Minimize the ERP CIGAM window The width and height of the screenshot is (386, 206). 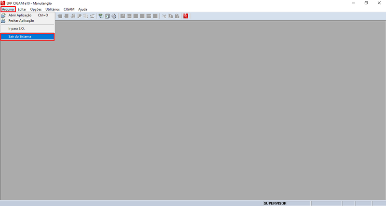[x=354, y=3]
